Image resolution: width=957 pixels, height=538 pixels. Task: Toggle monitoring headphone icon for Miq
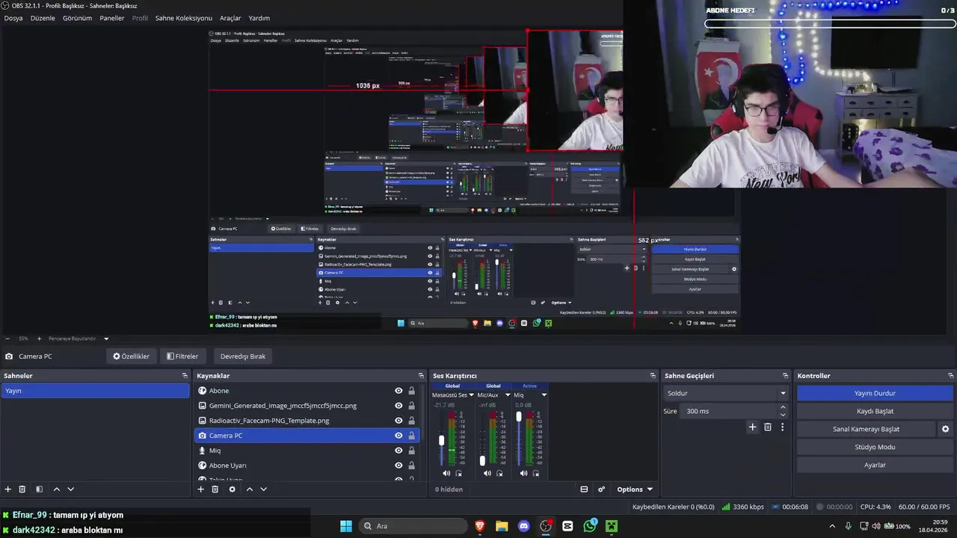pos(536,473)
